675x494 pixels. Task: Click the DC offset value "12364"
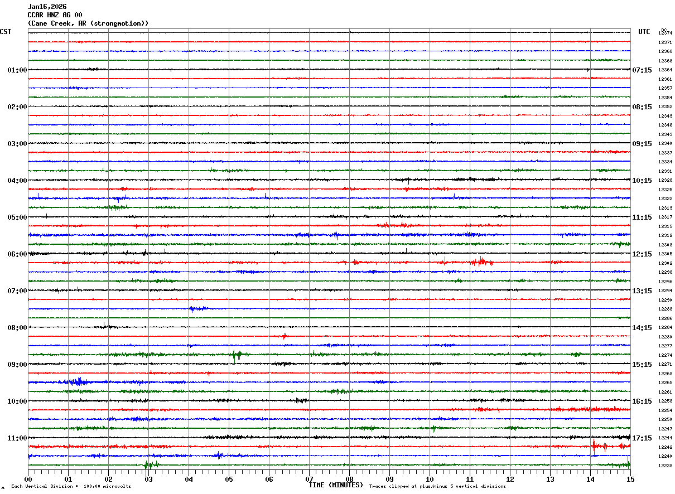[665, 70]
